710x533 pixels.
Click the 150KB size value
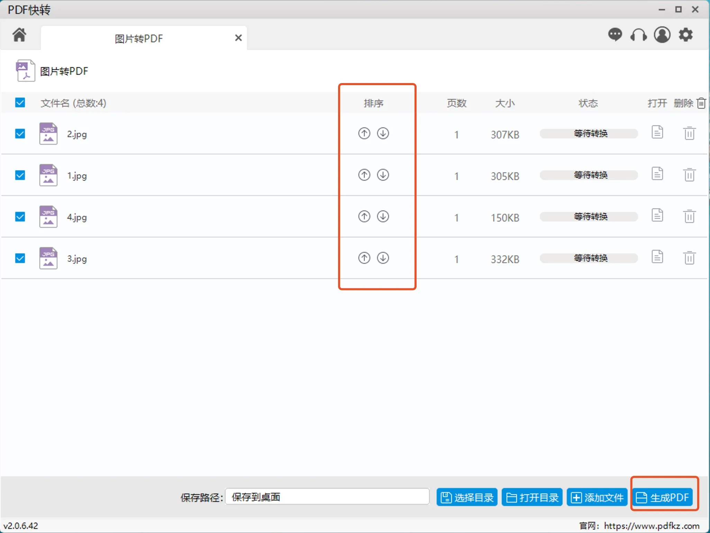[505, 218]
